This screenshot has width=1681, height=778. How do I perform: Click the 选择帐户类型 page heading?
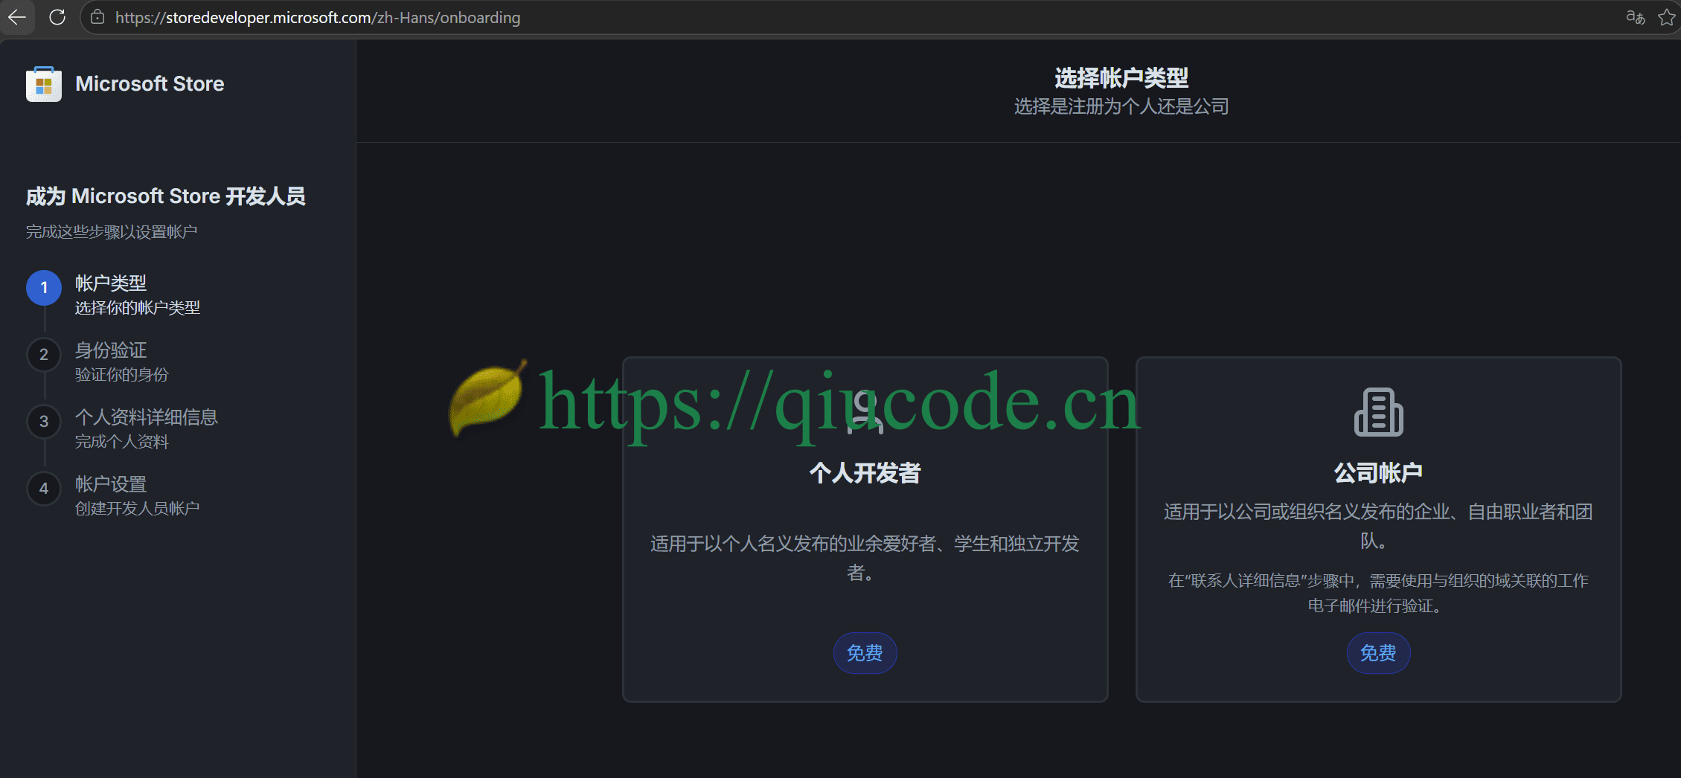point(1121,77)
